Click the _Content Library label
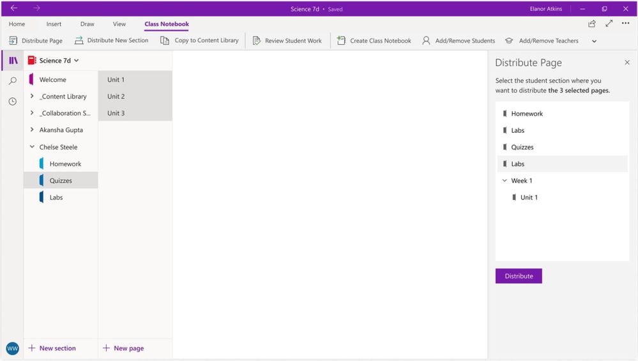638x361 pixels. click(x=63, y=96)
